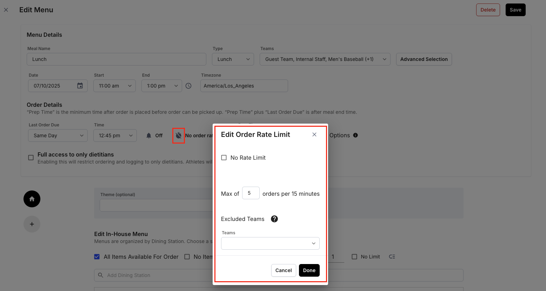The width and height of the screenshot is (546, 291).
Task: Open Excluded Teams dropdown in dialog
Action: [x=270, y=243]
